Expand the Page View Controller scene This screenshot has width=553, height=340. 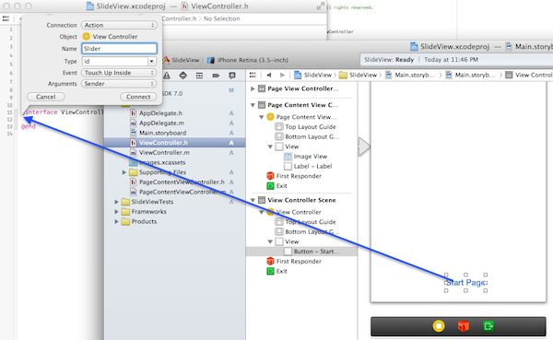(x=253, y=88)
